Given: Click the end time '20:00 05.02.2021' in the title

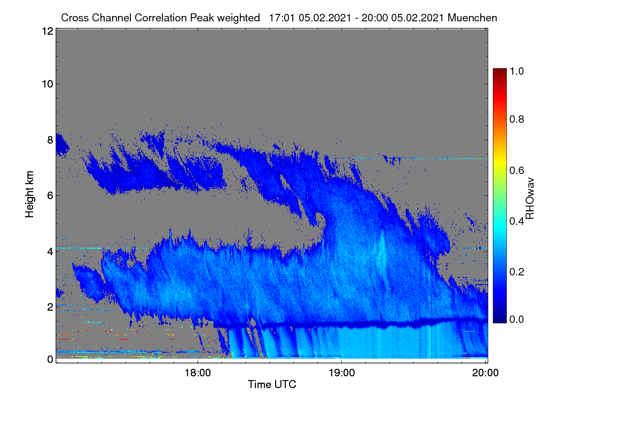Looking at the screenshot, I should pos(404,18).
